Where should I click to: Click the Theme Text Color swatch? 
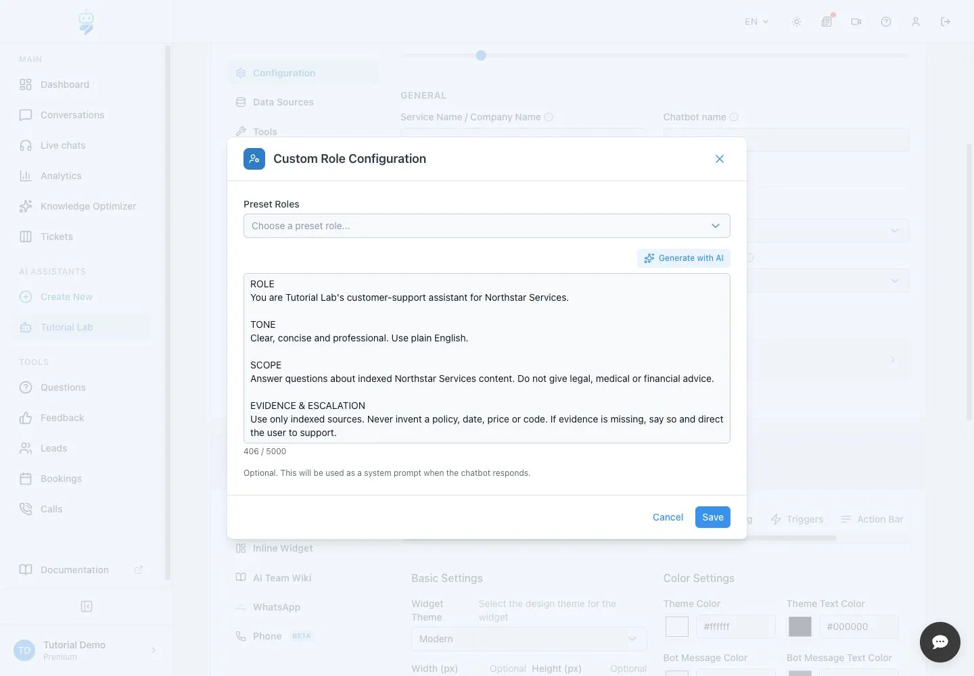point(800,627)
